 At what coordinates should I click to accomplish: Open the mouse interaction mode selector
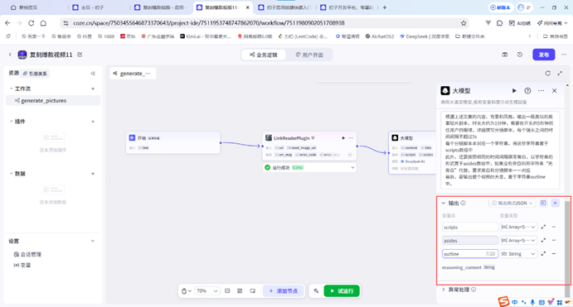(x=187, y=291)
